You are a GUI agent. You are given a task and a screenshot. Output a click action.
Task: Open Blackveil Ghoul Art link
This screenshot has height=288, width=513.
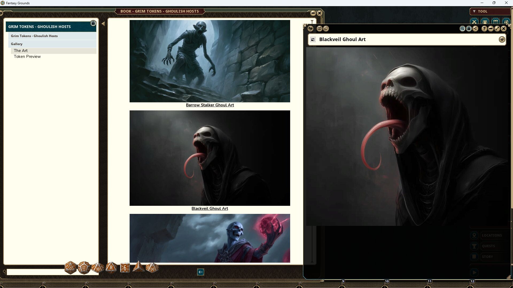[x=210, y=209]
